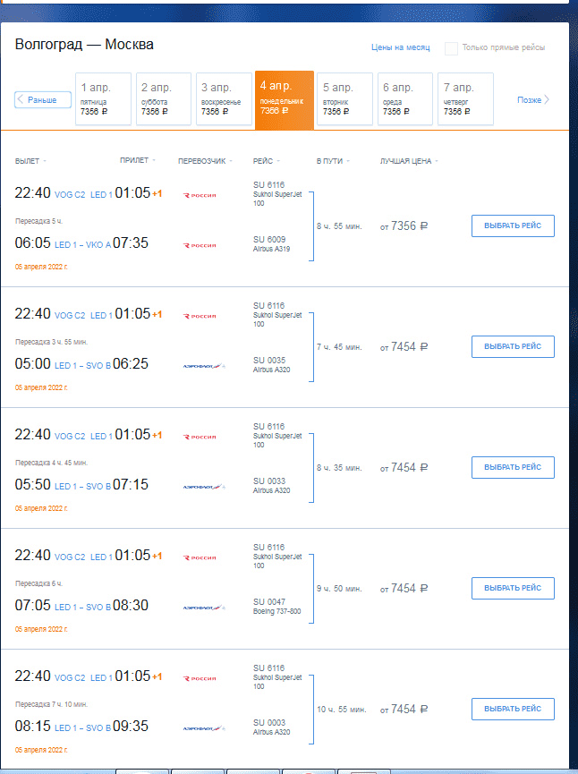Select the flight lasting 10 ч. 55 мин.
This screenshot has width=578, height=774.
coord(512,709)
